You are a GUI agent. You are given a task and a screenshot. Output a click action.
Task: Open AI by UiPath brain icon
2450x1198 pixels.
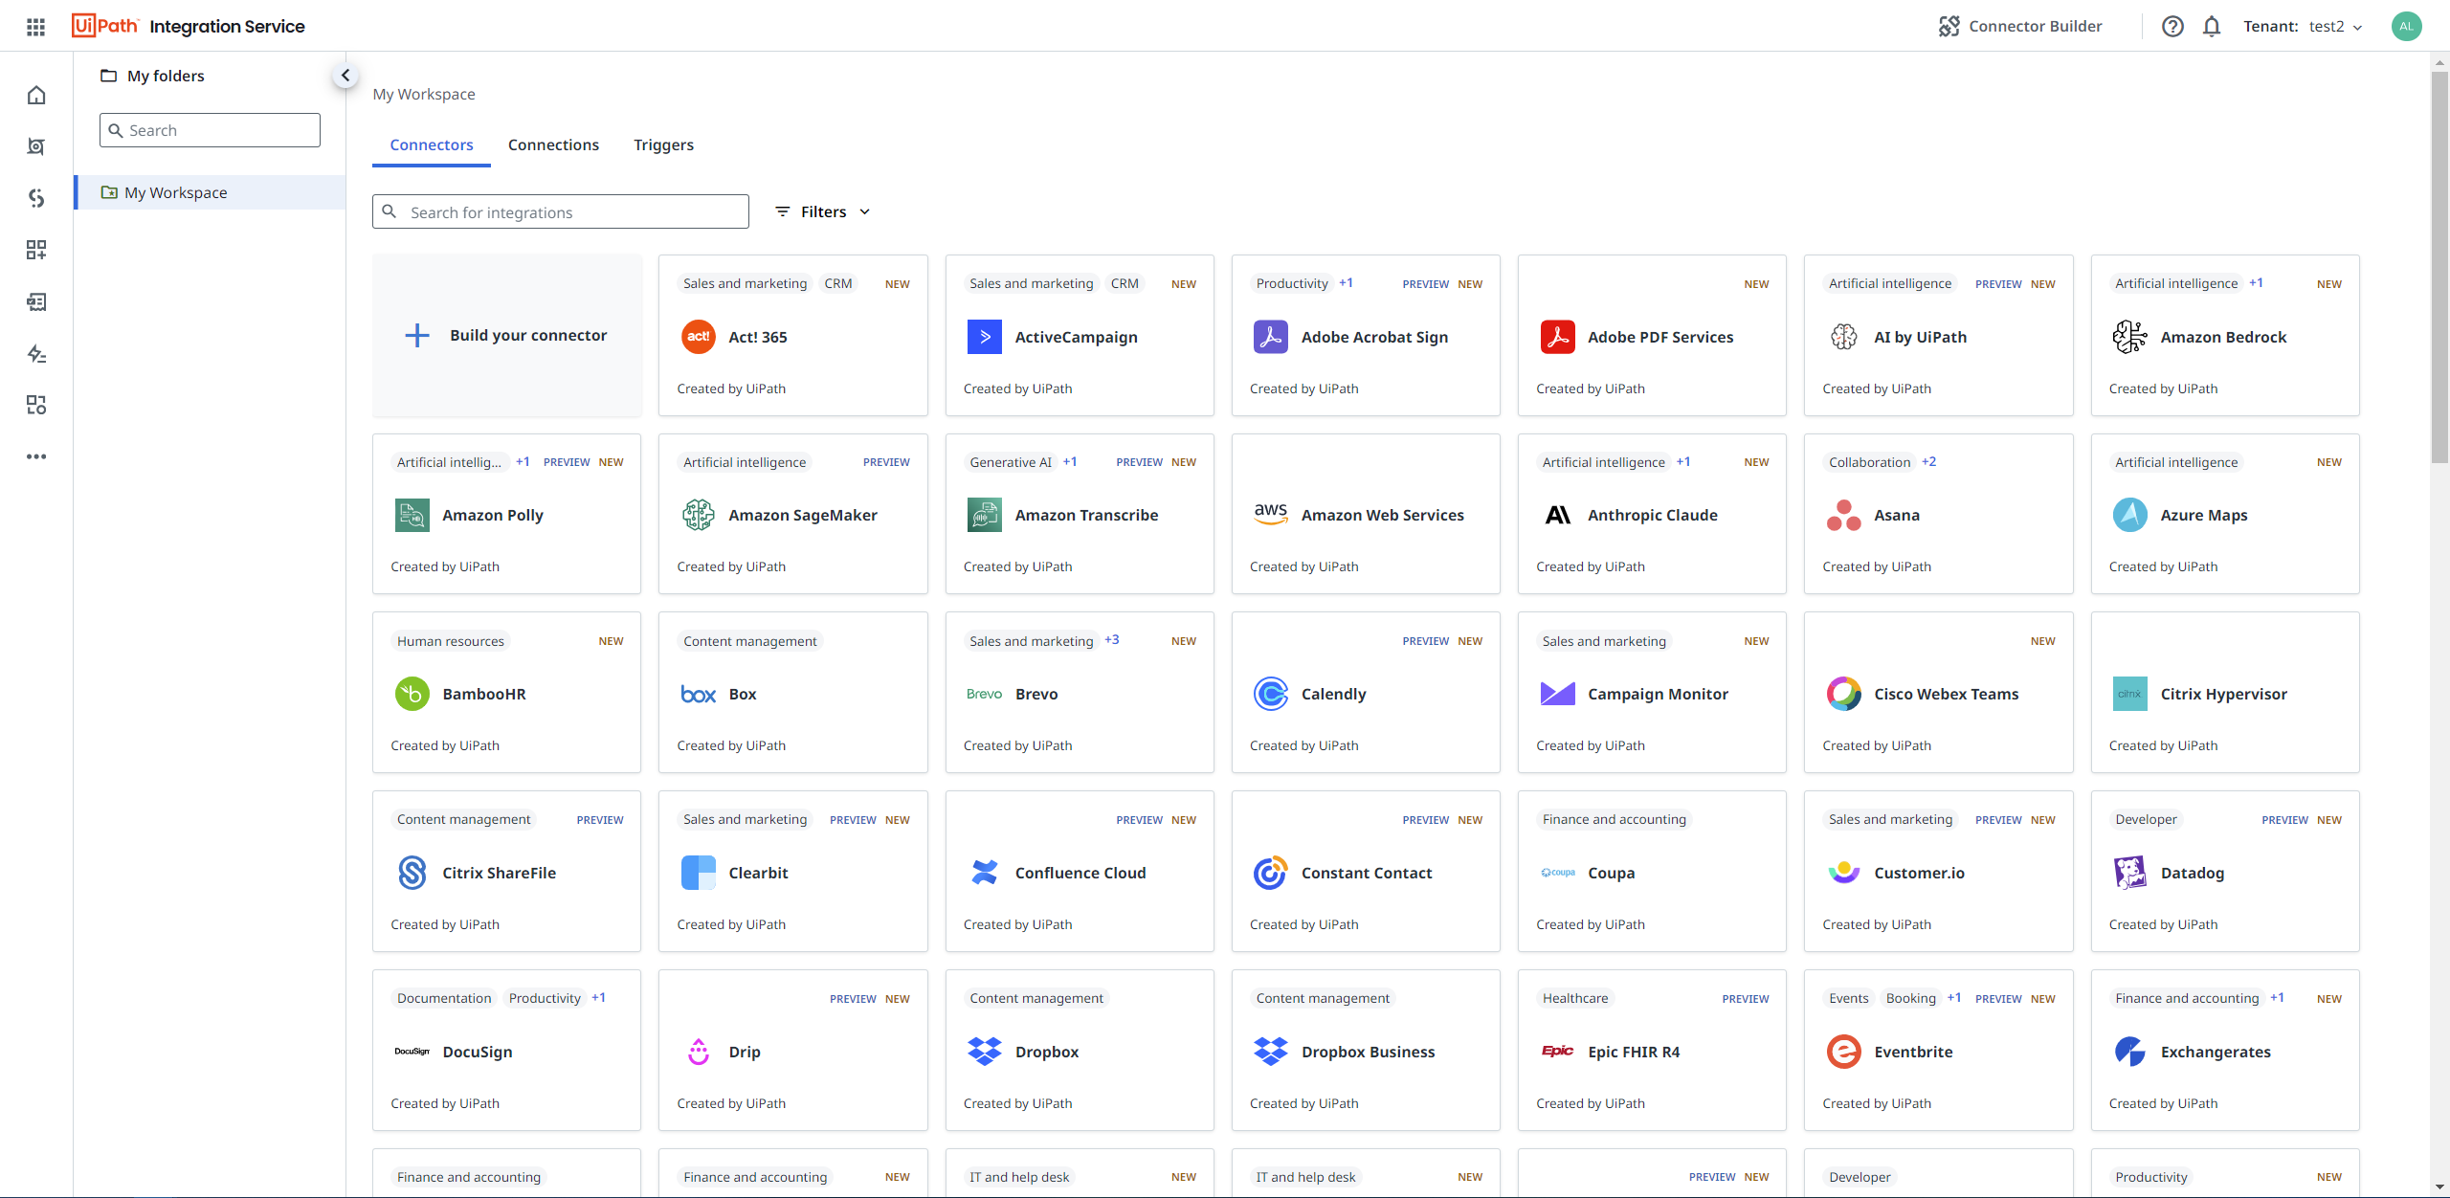(x=1844, y=337)
